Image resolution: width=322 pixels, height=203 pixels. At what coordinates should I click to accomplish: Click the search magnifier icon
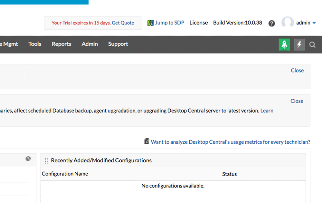(312, 45)
